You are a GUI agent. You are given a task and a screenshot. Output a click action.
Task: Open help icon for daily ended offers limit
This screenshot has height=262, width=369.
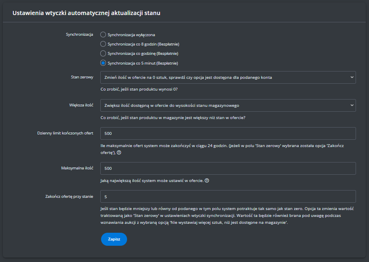point(119,153)
